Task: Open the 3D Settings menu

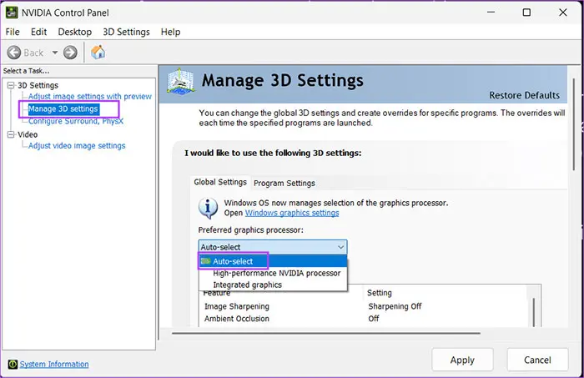Action: (x=126, y=32)
